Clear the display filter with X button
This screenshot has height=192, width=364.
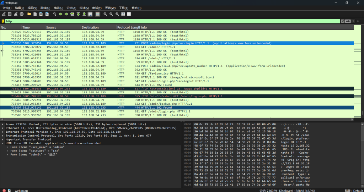pos(343,21)
